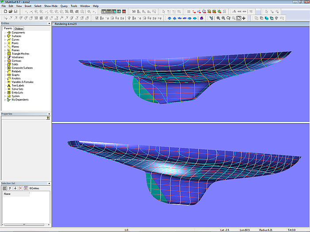This screenshot has height=232, width=310.
Task: Open the Show-Hide menu
Action: click(x=50, y=6)
